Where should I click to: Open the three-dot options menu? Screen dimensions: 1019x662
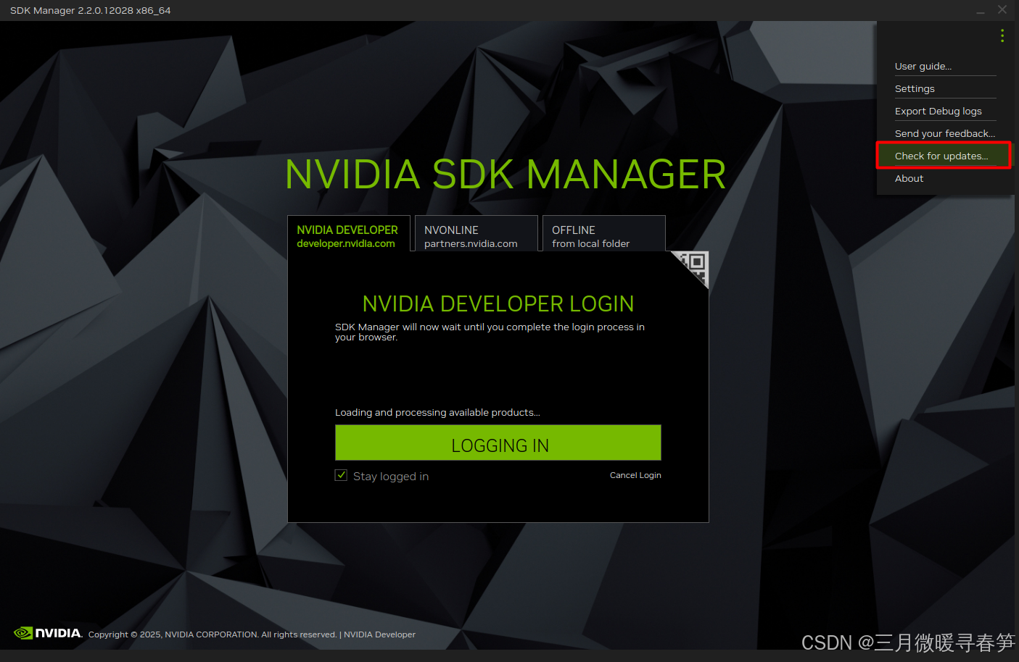click(x=1002, y=35)
